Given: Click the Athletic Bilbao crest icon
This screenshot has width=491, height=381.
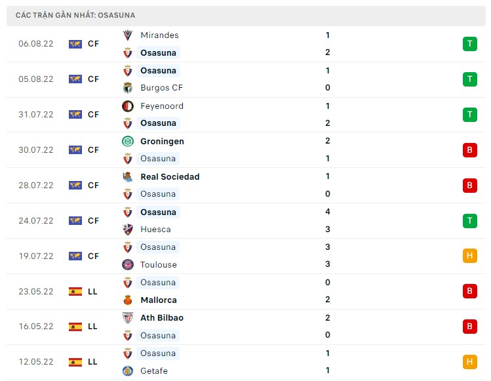Looking at the screenshot, I should coord(128,318).
